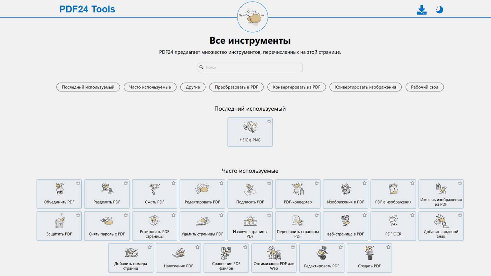Viewport: 491px width, 276px height.
Task: Select Конвертировать изображения category filter
Action: click(x=365, y=87)
